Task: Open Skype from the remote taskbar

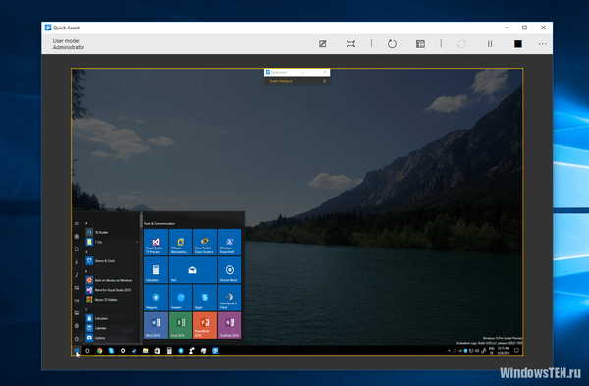Action: click(x=111, y=351)
